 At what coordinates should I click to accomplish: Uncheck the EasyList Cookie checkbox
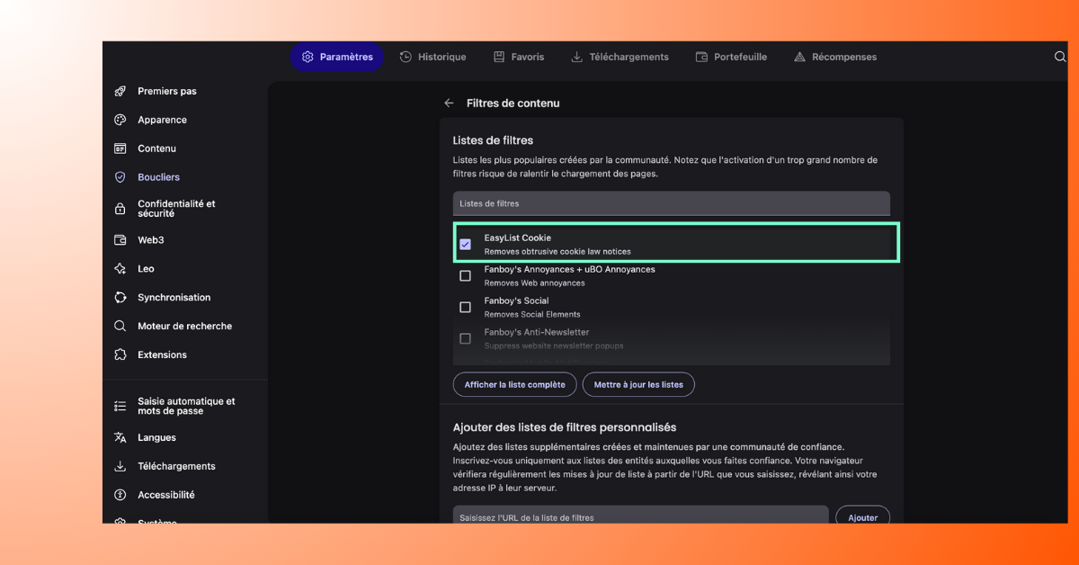(465, 245)
